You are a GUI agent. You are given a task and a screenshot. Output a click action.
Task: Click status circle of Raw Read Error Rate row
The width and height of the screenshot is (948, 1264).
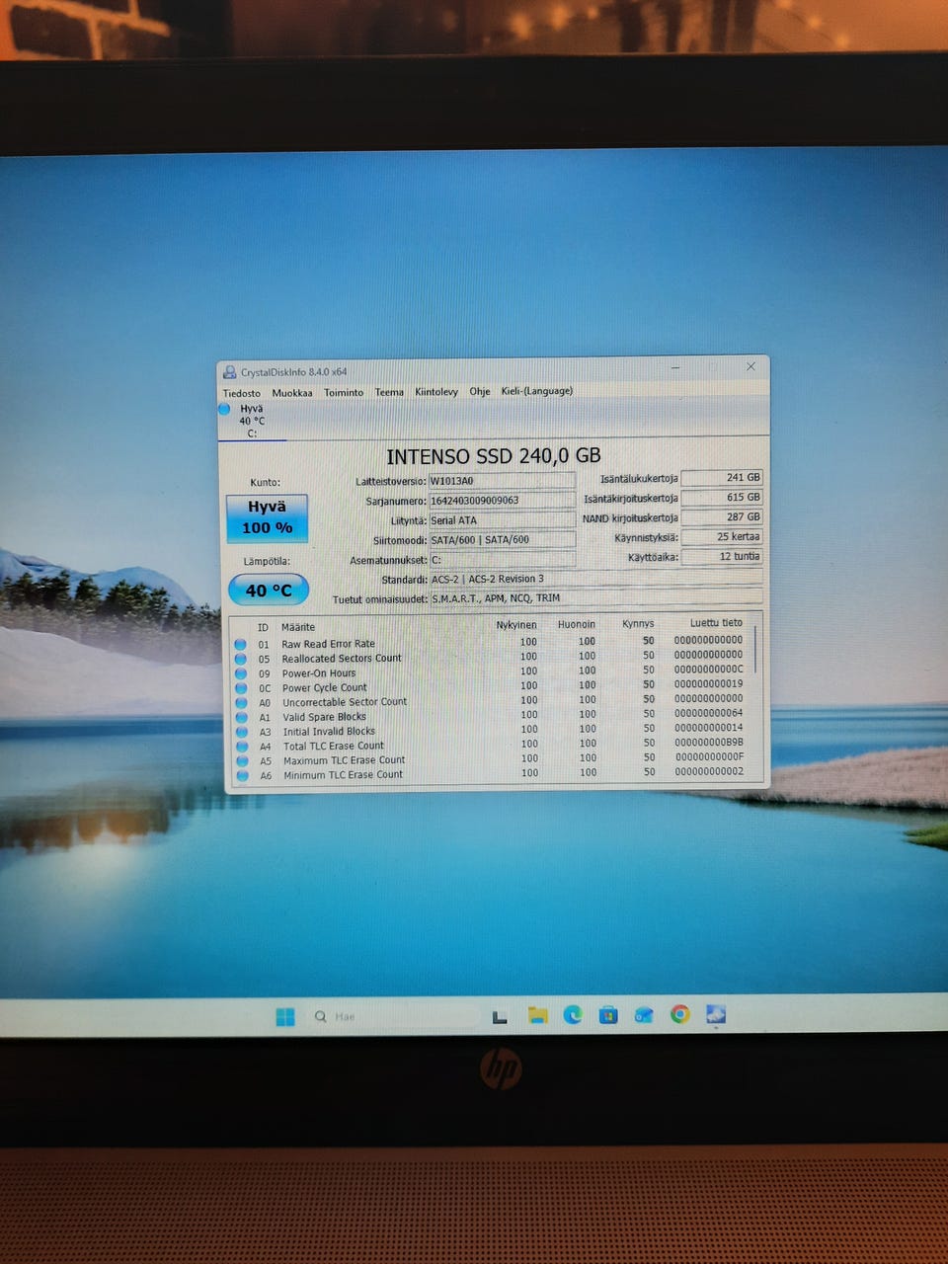pyautogui.click(x=240, y=644)
